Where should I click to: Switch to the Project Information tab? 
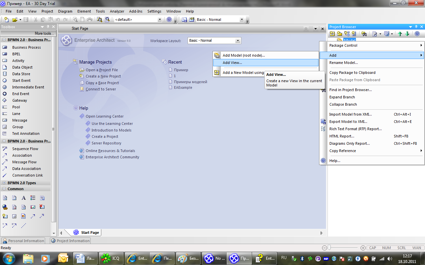click(70, 241)
